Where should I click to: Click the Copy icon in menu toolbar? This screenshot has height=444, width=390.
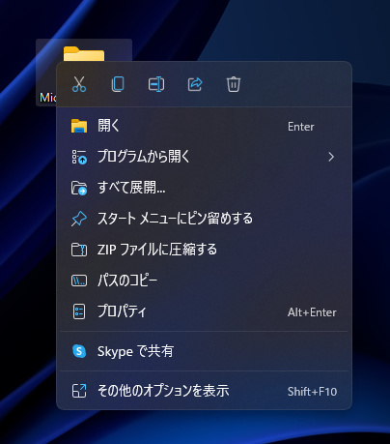click(x=118, y=84)
